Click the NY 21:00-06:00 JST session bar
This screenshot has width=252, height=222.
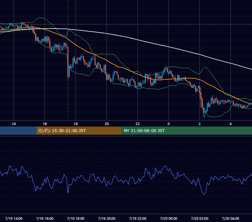pyautogui.click(x=186, y=131)
